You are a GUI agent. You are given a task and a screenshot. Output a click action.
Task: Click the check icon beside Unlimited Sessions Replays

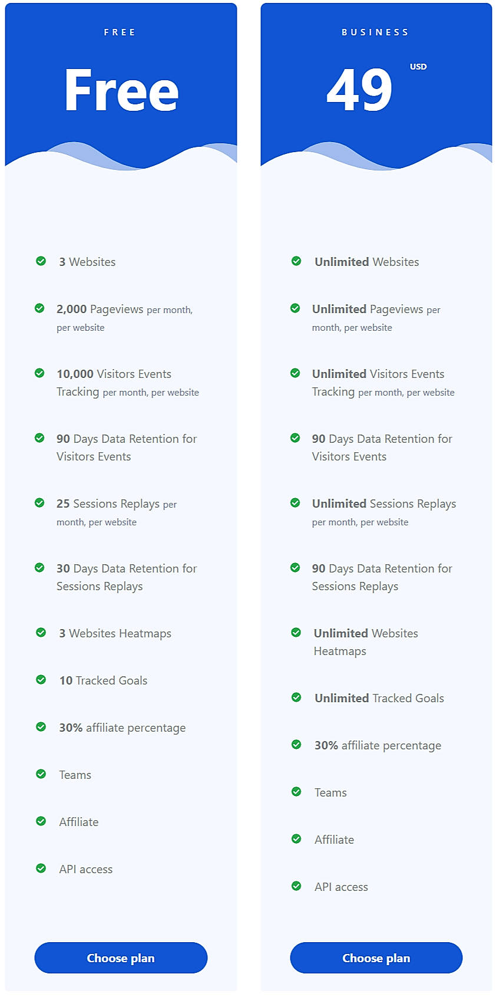click(296, 502)
